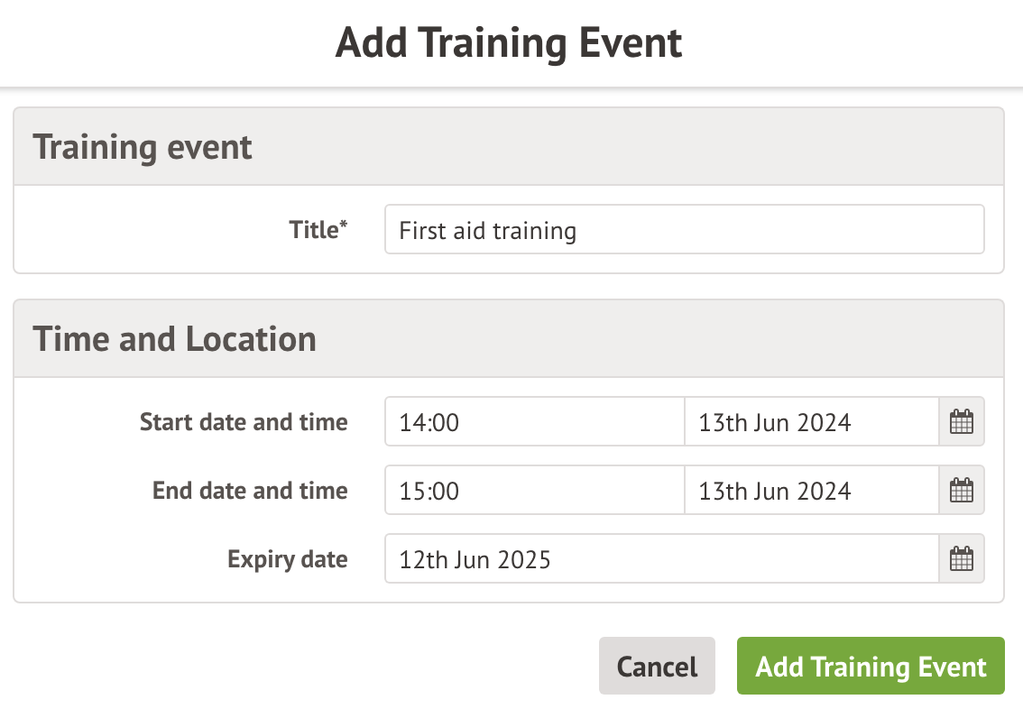Click the 'Expiry date' label
Screen dimensions: 1023x718
point(288,559)
